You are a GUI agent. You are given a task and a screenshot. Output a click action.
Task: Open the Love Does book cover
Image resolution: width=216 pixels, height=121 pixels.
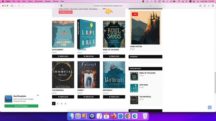pos(86,34)
